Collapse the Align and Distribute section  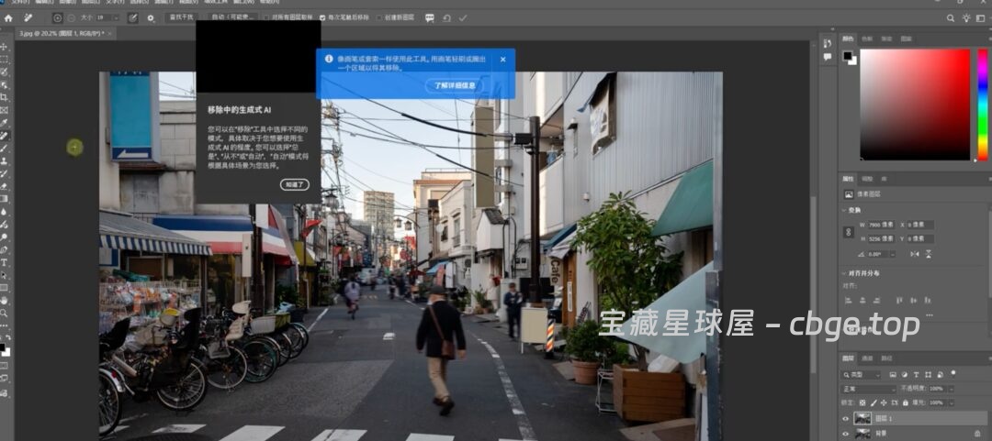(845, 273)
